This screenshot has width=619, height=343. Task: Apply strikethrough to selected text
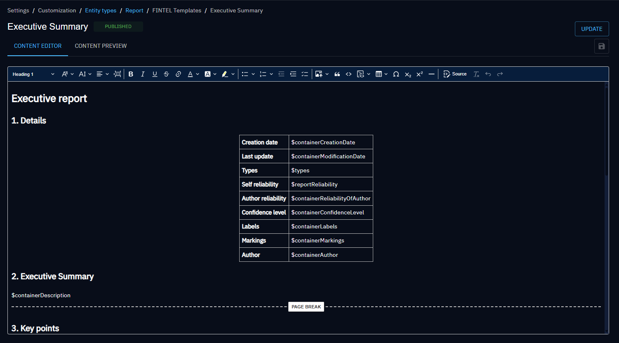(166, 74)
